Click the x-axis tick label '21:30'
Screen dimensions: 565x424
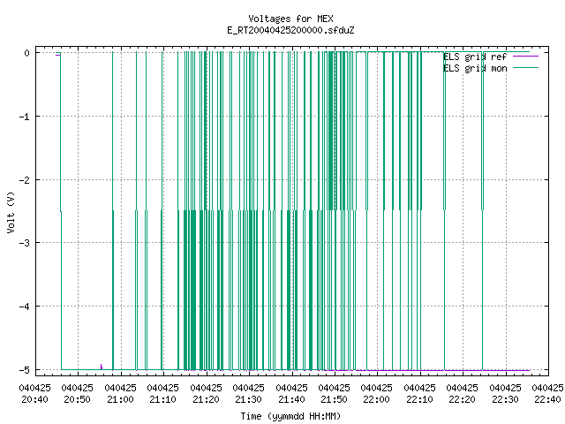pos(249,399)
